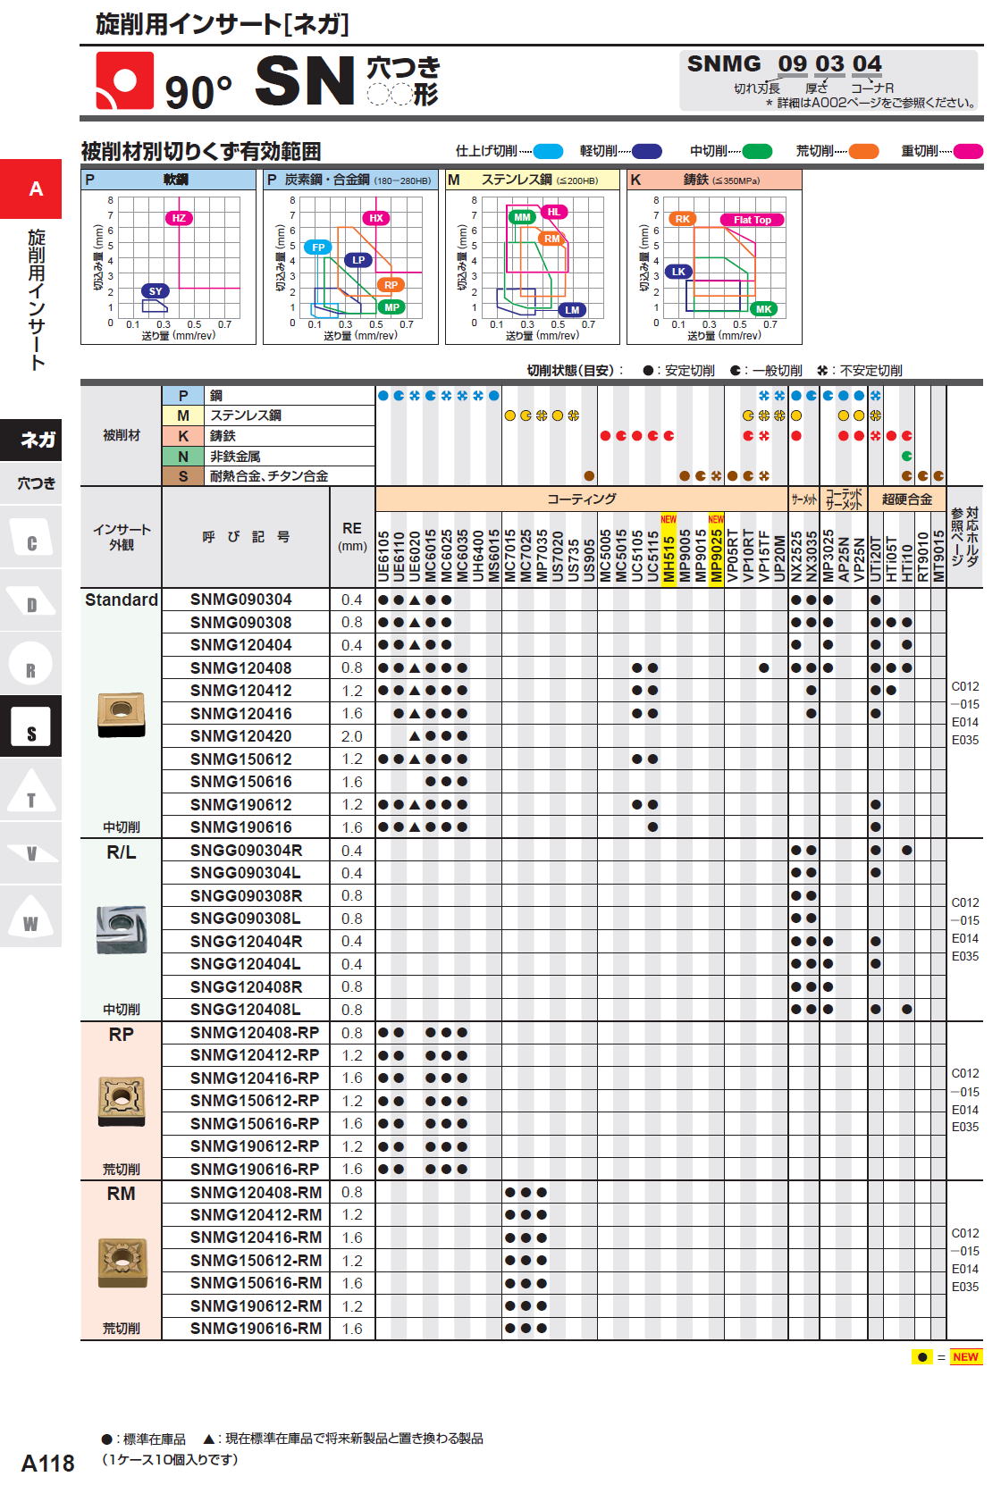Click the red SN square insert logo

(x=125, y=80)
